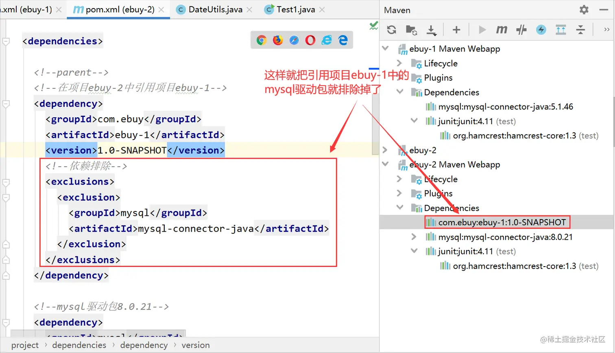The width and height of the screenshot is (615, 353).
Task: Go to project in breadcrumb bar
Action: 25,345
